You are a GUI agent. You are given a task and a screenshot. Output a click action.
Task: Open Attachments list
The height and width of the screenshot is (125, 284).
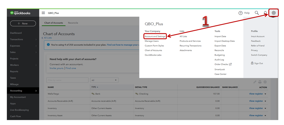coord(186,50)
